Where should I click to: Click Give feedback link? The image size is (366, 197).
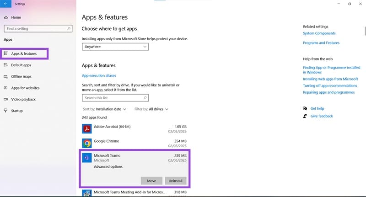322,116
